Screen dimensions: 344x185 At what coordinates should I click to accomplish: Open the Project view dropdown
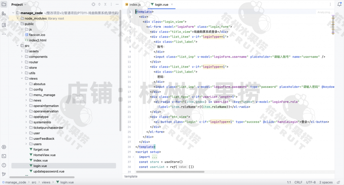coord(19,4)
